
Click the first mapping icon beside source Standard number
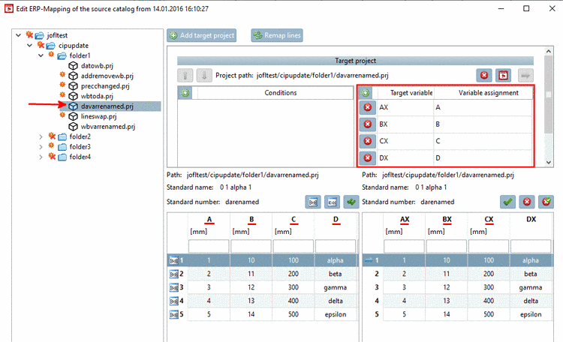point(313,202)
